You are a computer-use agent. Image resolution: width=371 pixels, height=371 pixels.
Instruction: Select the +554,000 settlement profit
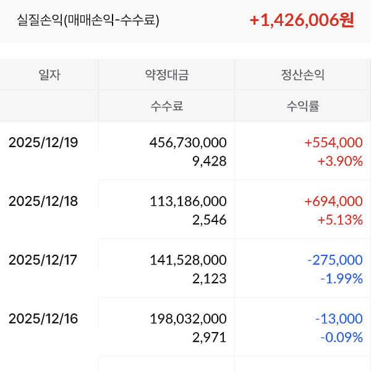click(333, 142)
